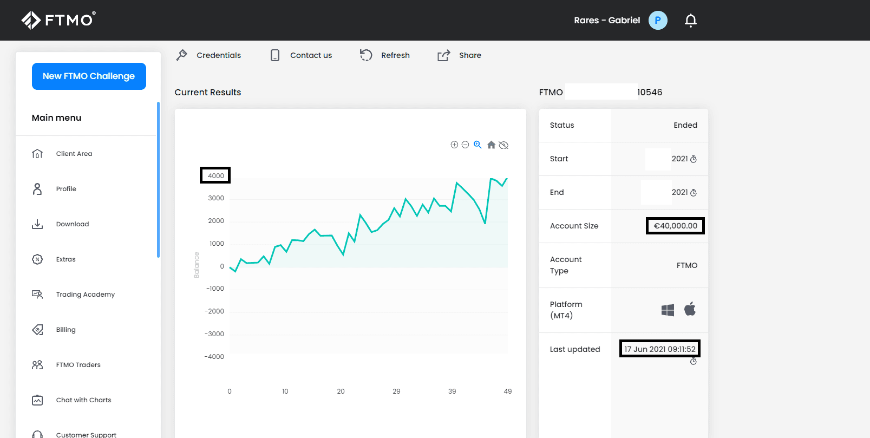Viewport: 870px width, 438px height.
Task: Click the Contact us phone icon
Action: tap(275, 55)
